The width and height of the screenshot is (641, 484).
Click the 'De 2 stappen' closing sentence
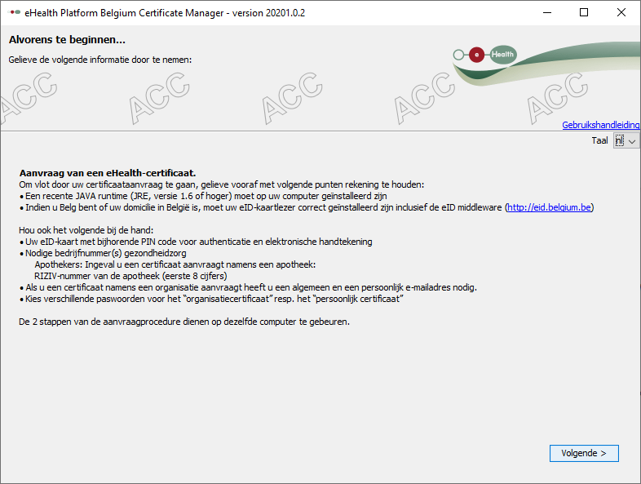click(184, 322)
